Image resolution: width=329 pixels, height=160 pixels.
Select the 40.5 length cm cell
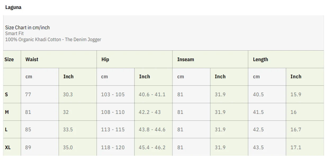[x=258, y=94]
